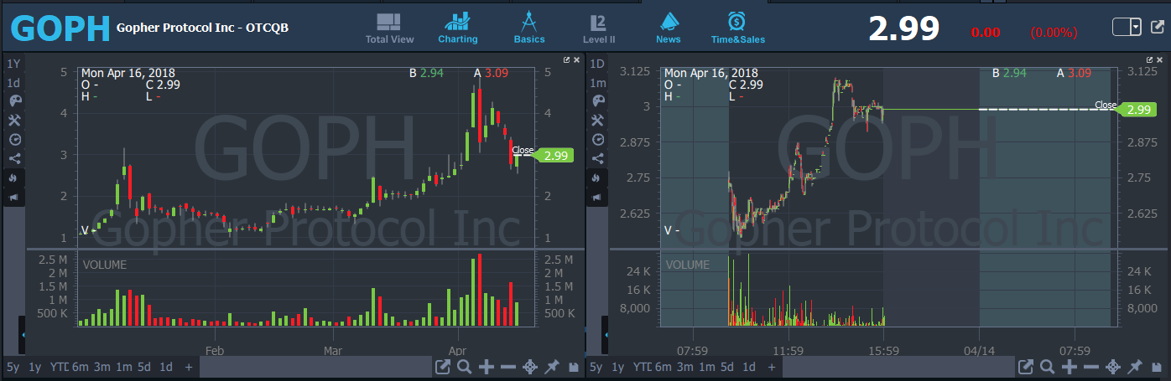The height and width of the screenshot is (381, 1171).
Task: Switch to the Charting view
Action: point(458,28)
